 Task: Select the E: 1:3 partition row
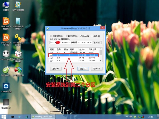coord(74,58)
